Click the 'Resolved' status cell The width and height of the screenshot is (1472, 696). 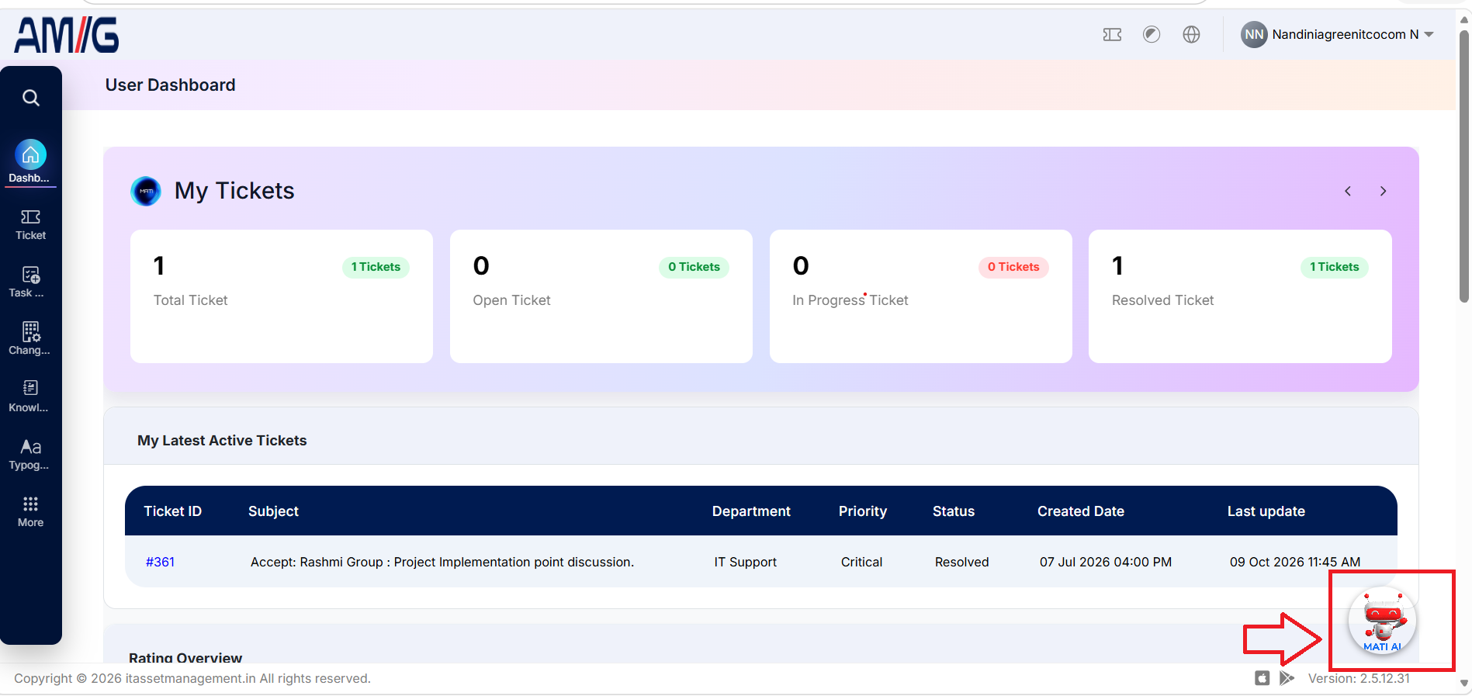tap(962, 562)
